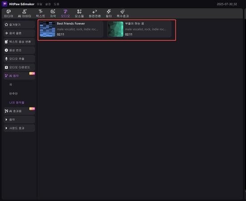This screenshot has height=201, width=246.
Task: Click the 자막 (Subtitles) CC icon
Action: pos(53,12)
